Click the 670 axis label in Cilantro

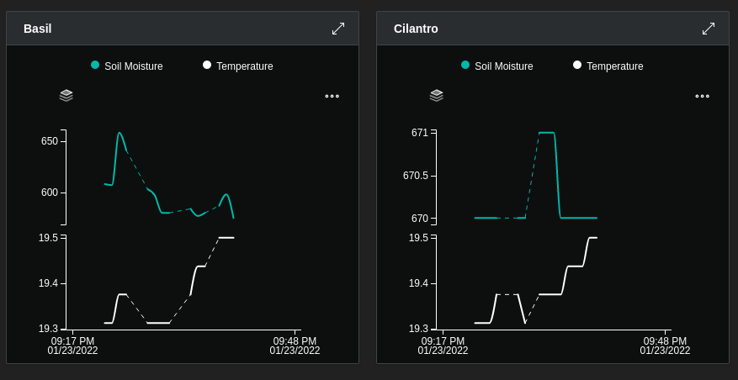point(420,219)
